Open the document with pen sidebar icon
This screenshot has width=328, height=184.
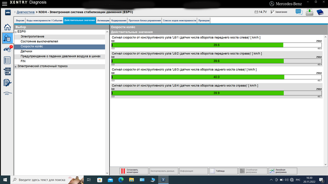pos(7,83)
